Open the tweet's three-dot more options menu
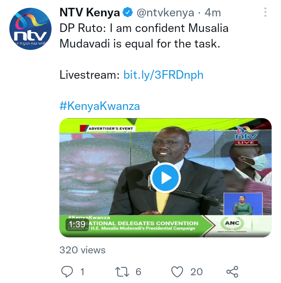Viewport: 281px width, 283px height. pos(265,12)
